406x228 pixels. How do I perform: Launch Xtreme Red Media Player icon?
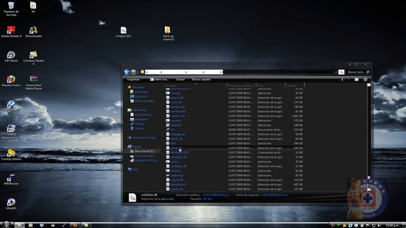[34, 83]
